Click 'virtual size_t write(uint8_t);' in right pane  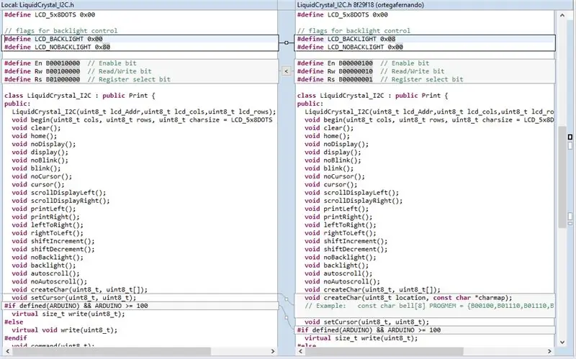click(x=361, y=337)
